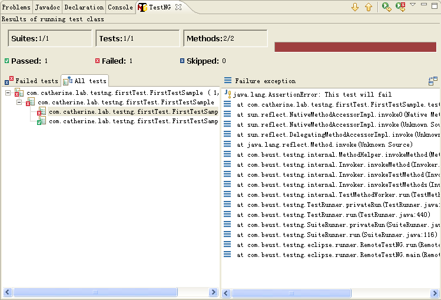This screenshot has width=441, height=300.
Task: Click the rerun failed tests icon
Action: click(x=400, y=7)
